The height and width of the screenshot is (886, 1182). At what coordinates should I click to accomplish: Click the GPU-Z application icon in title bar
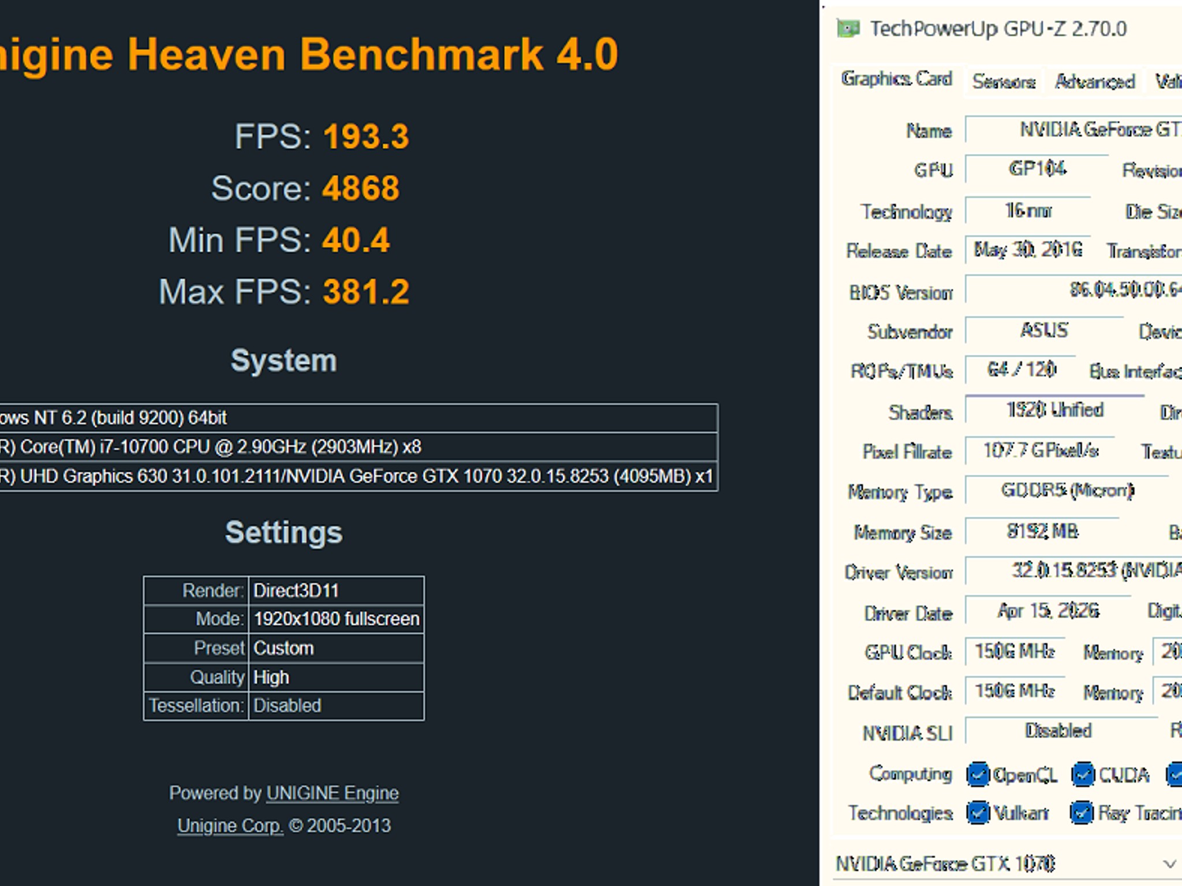pos(848,28)
